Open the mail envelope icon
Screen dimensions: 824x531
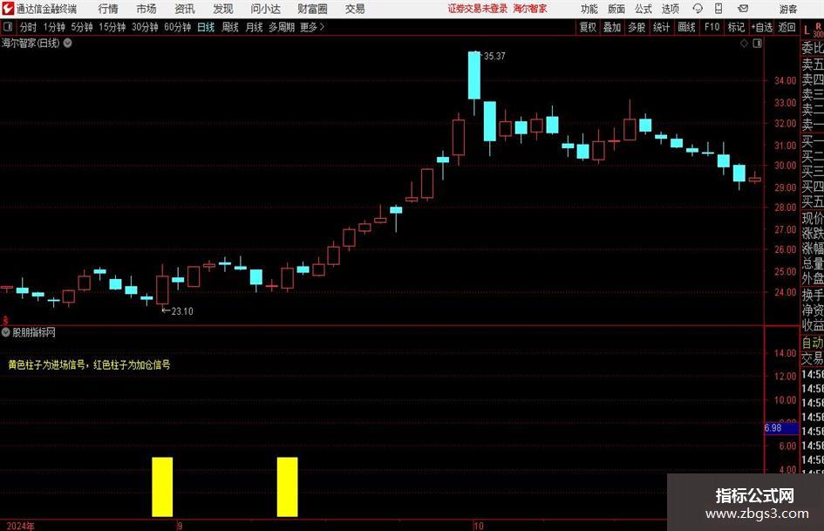[743, 9]
